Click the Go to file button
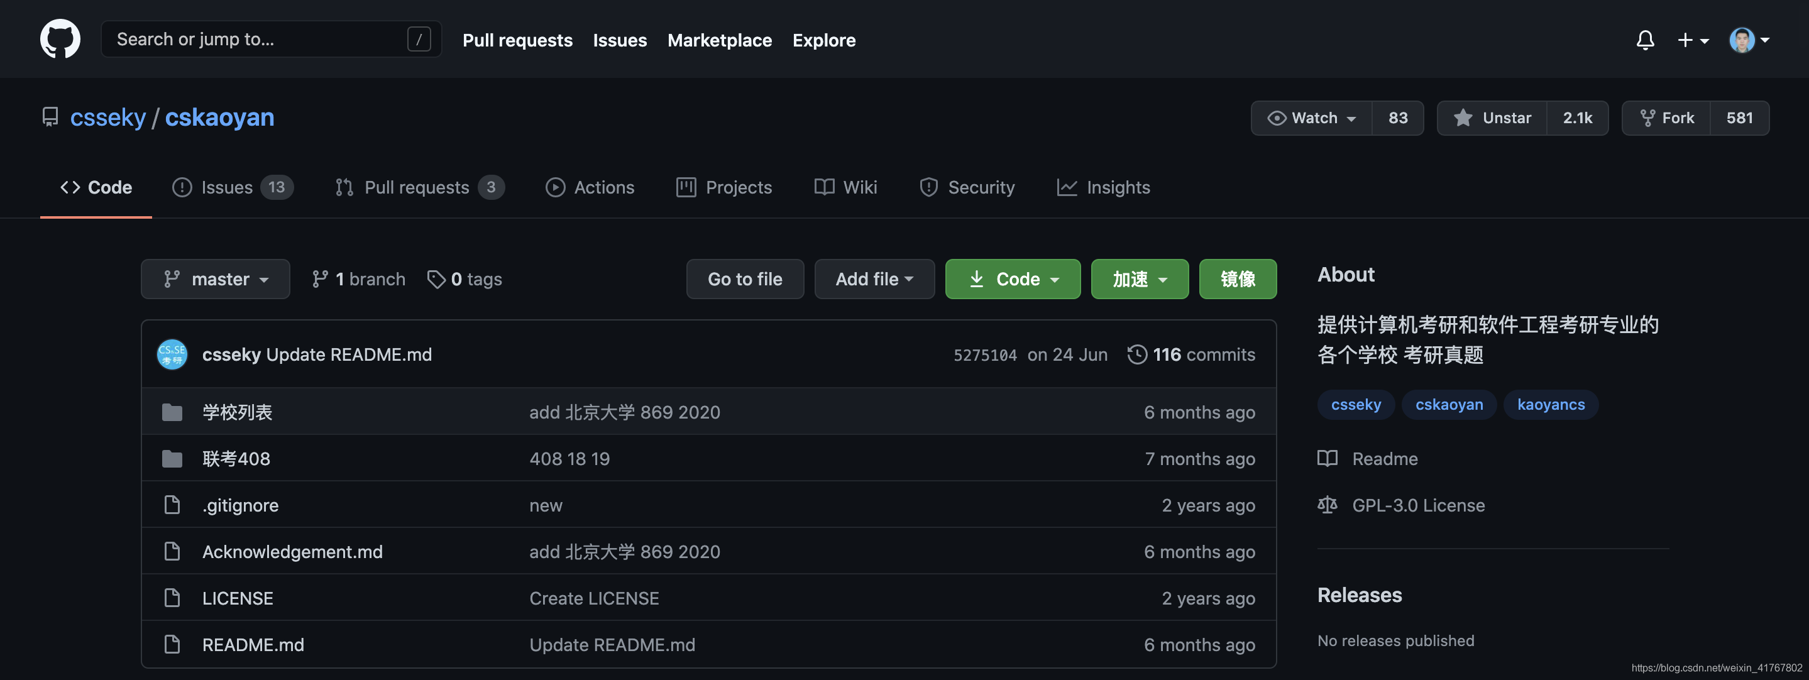The height and width of the screenshot is (680, 1809). click(745, 279)
